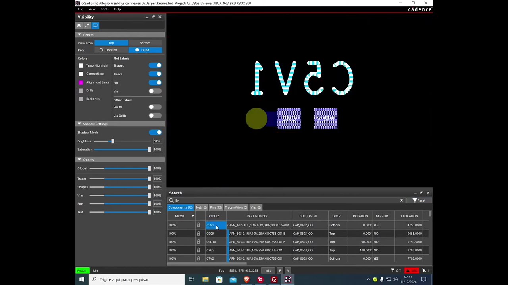Click the filter Off icon in status bar
508x285 pixels.
click(396, 270)
